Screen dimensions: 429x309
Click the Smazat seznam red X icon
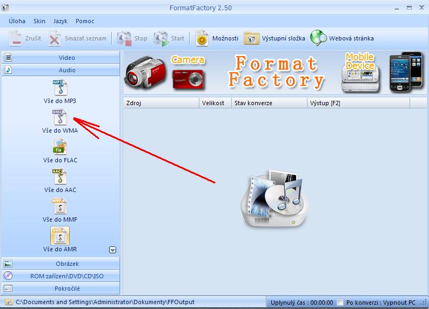tap(55, 38)
